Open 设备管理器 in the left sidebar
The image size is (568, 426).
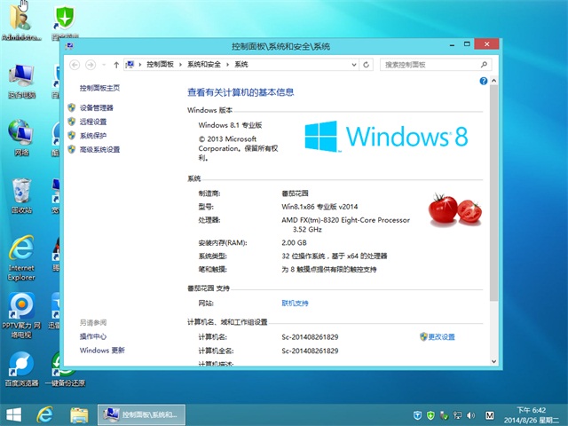tap(96, 107)
